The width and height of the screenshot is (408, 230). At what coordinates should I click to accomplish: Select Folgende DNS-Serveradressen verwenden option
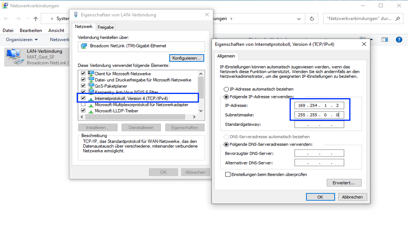coord(268,144)
